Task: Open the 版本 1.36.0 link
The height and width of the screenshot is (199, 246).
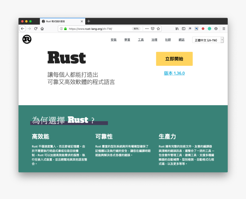Action: [174, 73]
